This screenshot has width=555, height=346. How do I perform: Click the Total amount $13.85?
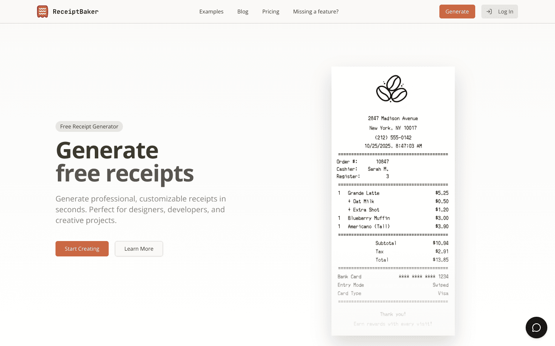tap(441, 260)
